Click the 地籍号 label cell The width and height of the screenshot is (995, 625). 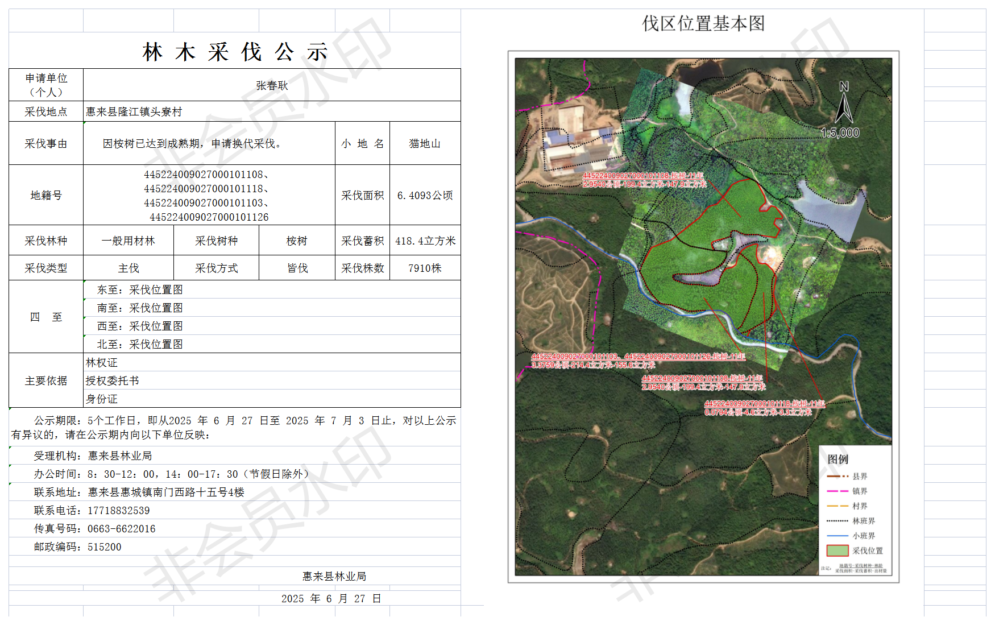point(46,195)
